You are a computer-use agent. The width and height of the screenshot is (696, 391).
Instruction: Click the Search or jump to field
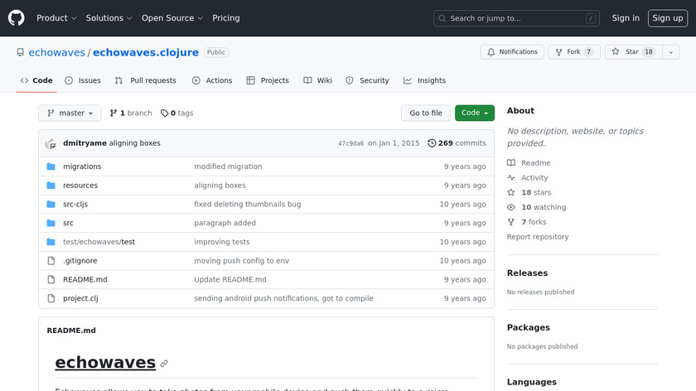517,18
